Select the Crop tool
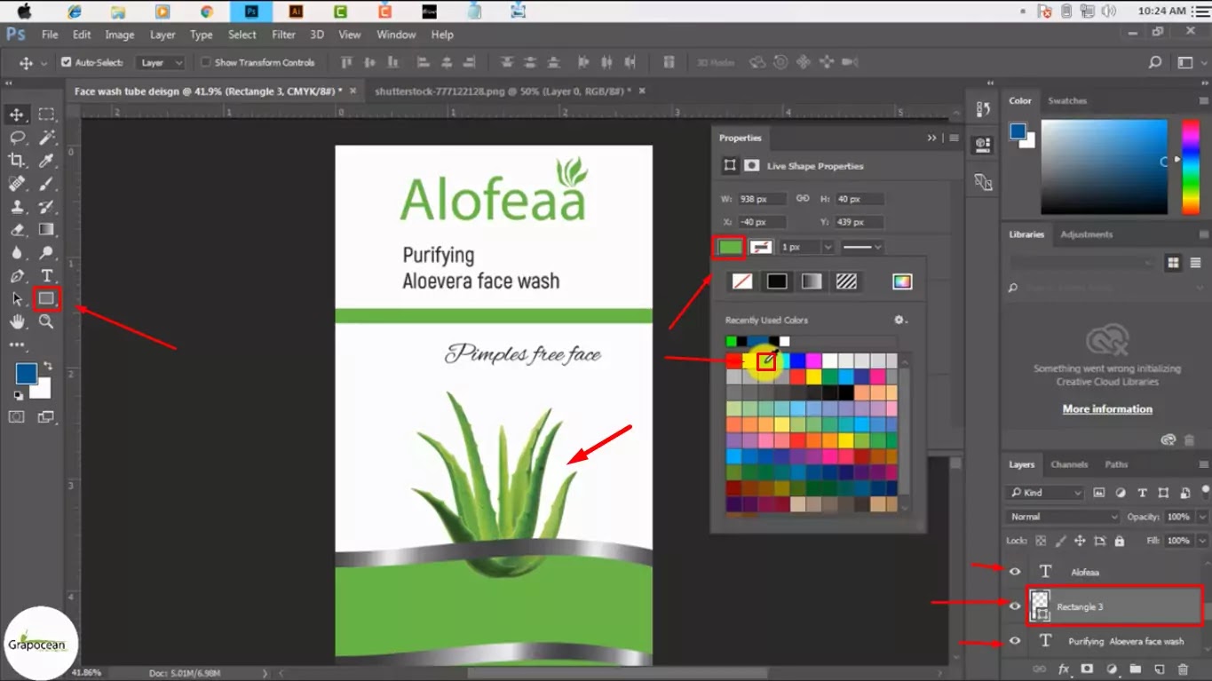The image size is (1212, 681). [x=18, y=160]
